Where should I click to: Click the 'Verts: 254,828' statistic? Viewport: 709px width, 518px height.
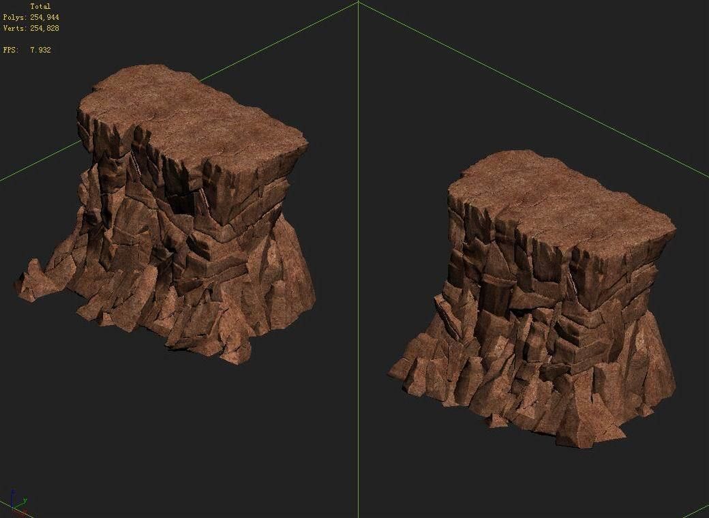[x=31, y=28]
